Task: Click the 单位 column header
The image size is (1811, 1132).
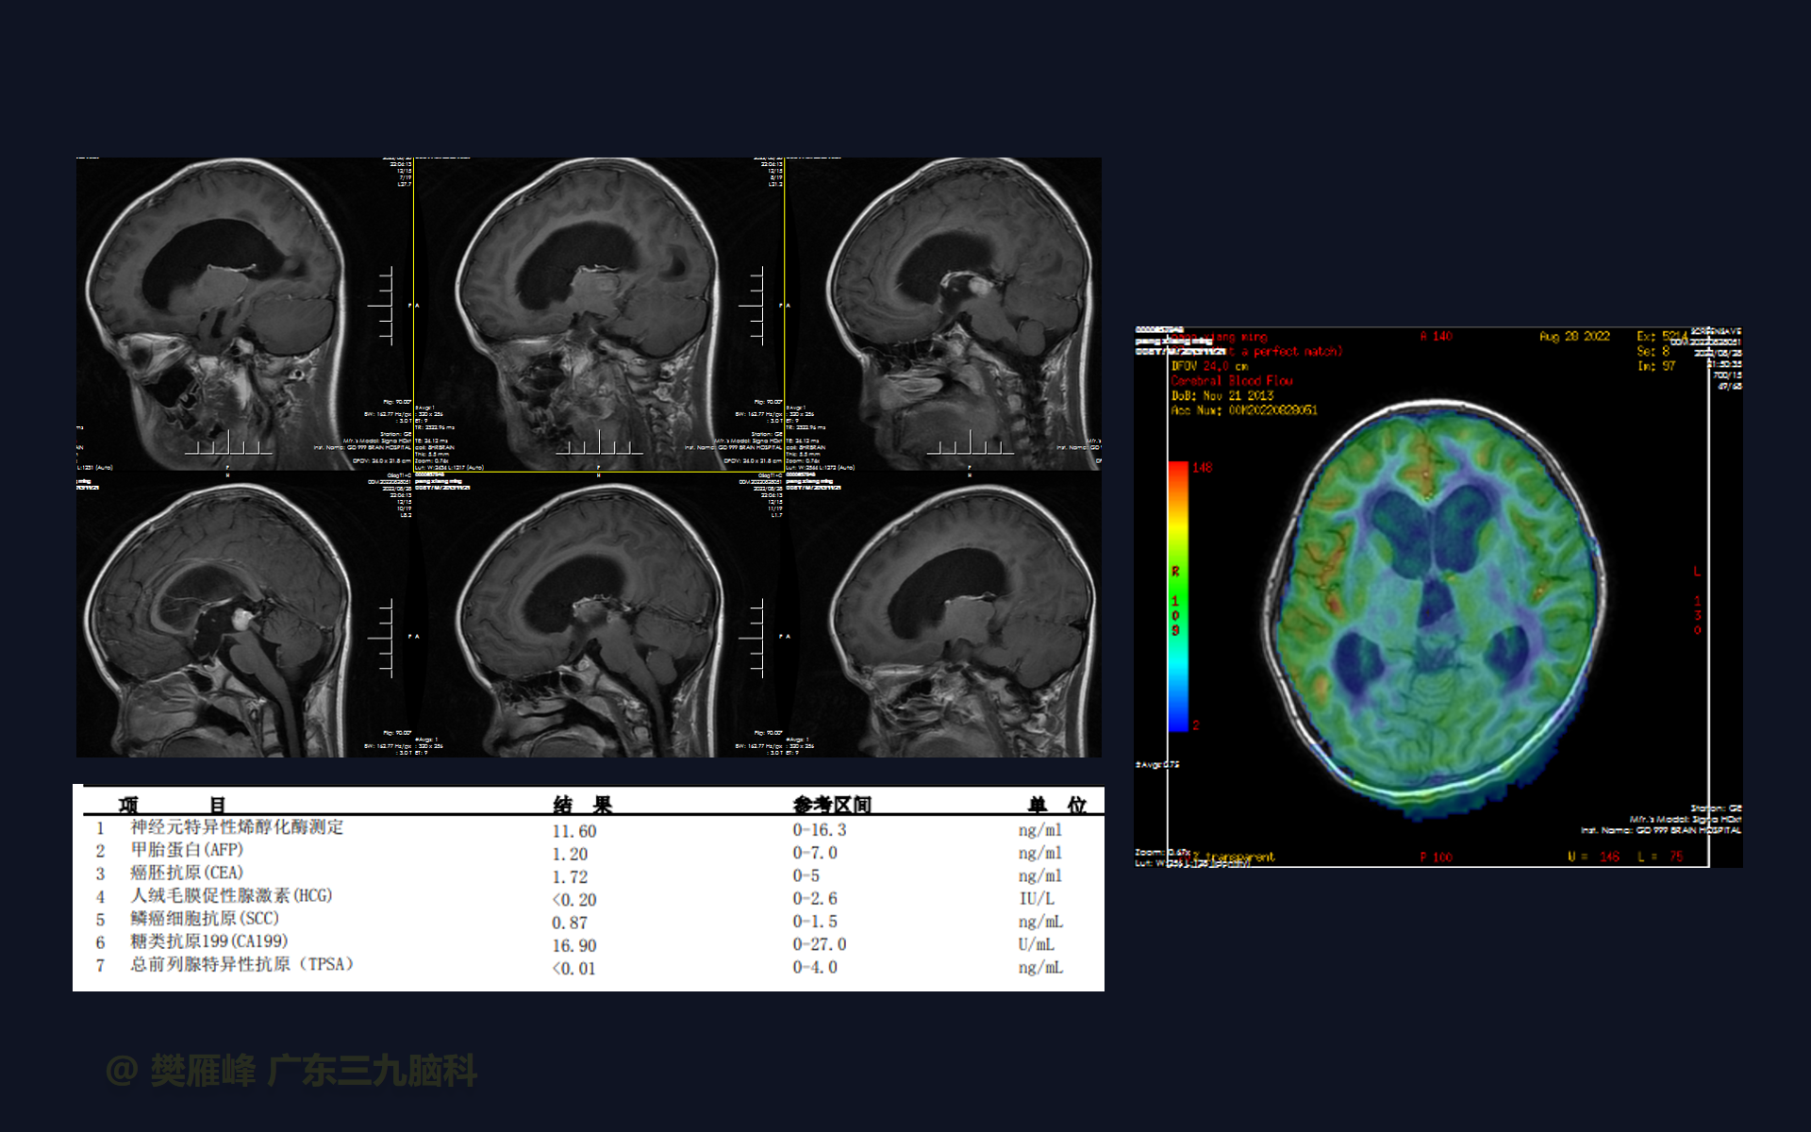Action: (x=1056, y=805)
